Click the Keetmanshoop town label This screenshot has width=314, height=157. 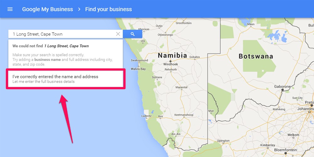(184, 115)
